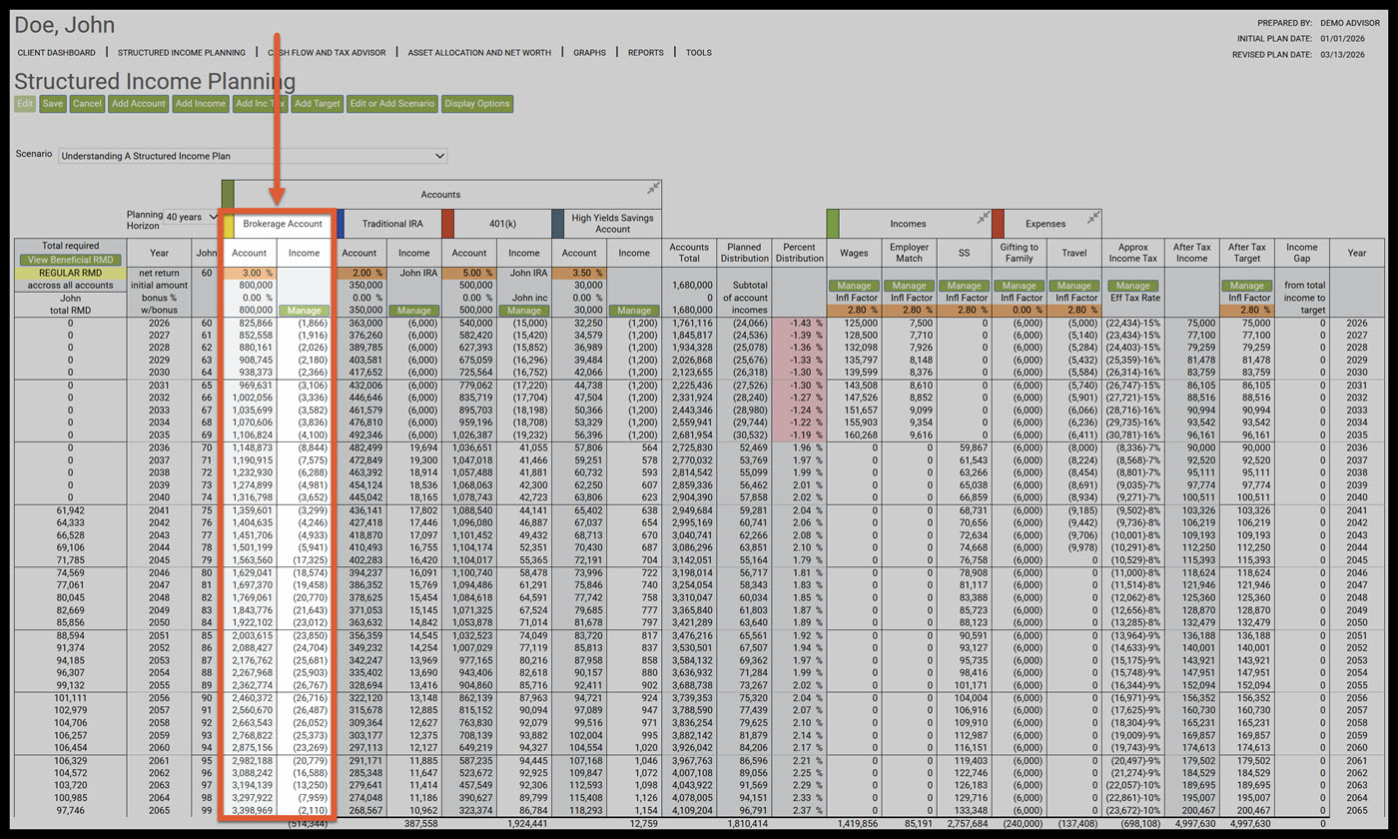Select the Brokerage Account header tab

pos(283,224)
